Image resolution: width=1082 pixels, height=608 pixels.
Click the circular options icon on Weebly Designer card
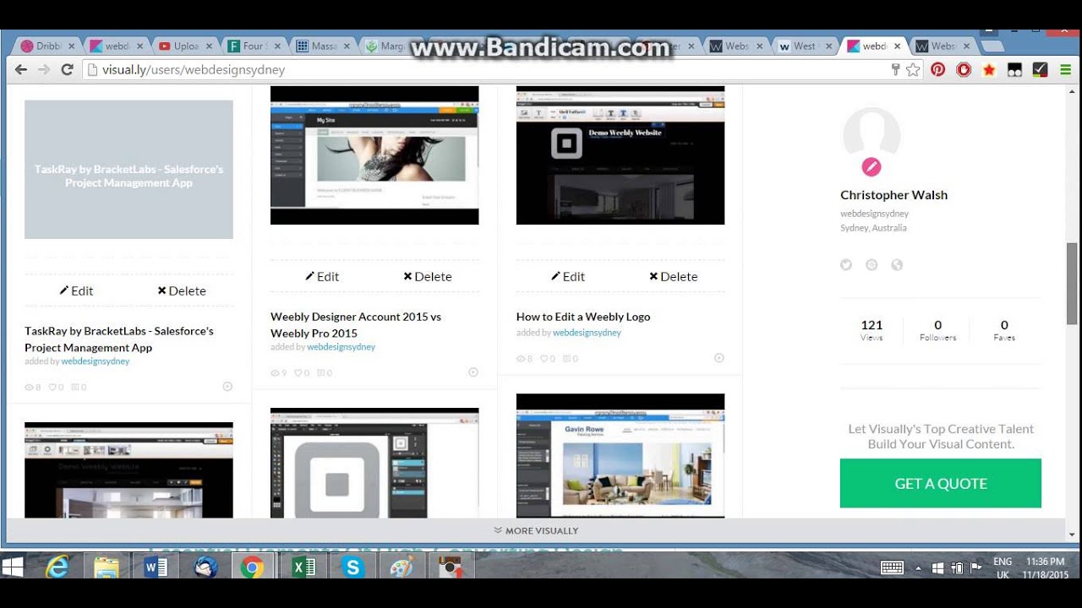pos(473,372)
